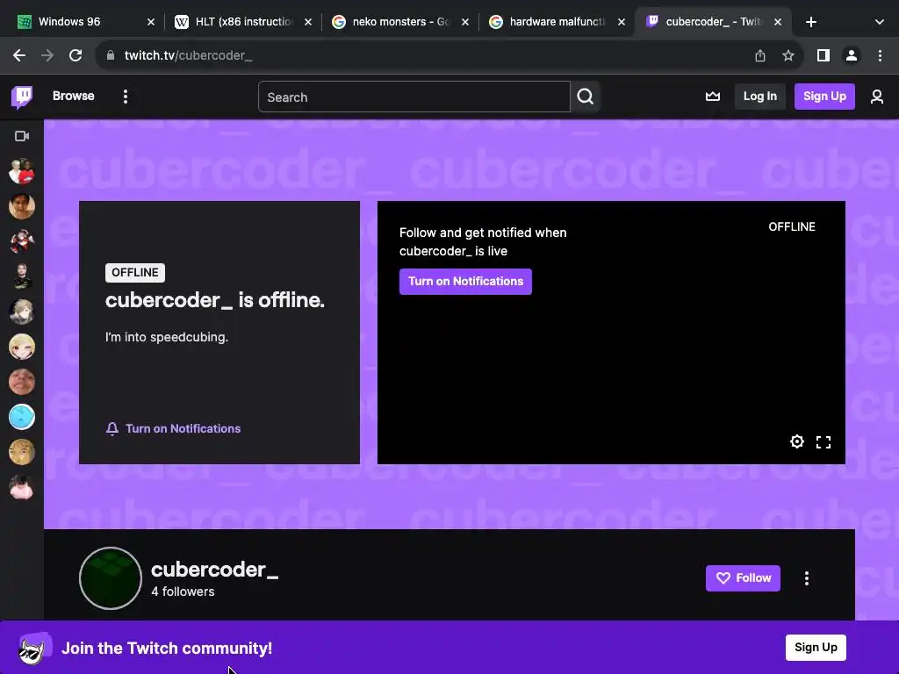Focus the Twitch Search field

[x=414, y=97]
